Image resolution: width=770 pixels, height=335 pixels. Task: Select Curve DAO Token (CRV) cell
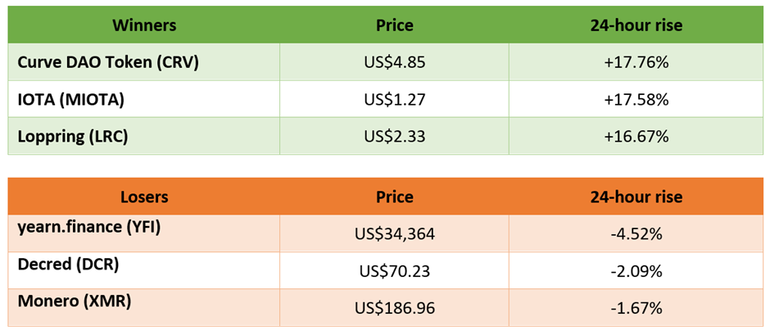click(x=144, y=62)
